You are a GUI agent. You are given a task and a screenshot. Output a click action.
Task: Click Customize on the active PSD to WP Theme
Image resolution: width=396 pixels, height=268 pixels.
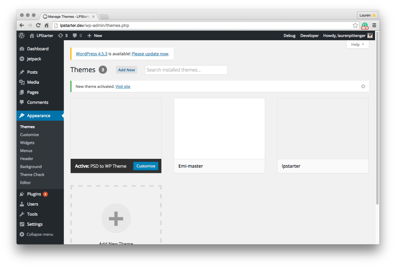(x=146, y=166)
